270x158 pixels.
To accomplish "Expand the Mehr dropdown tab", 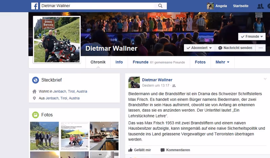I will click(222, 62).
